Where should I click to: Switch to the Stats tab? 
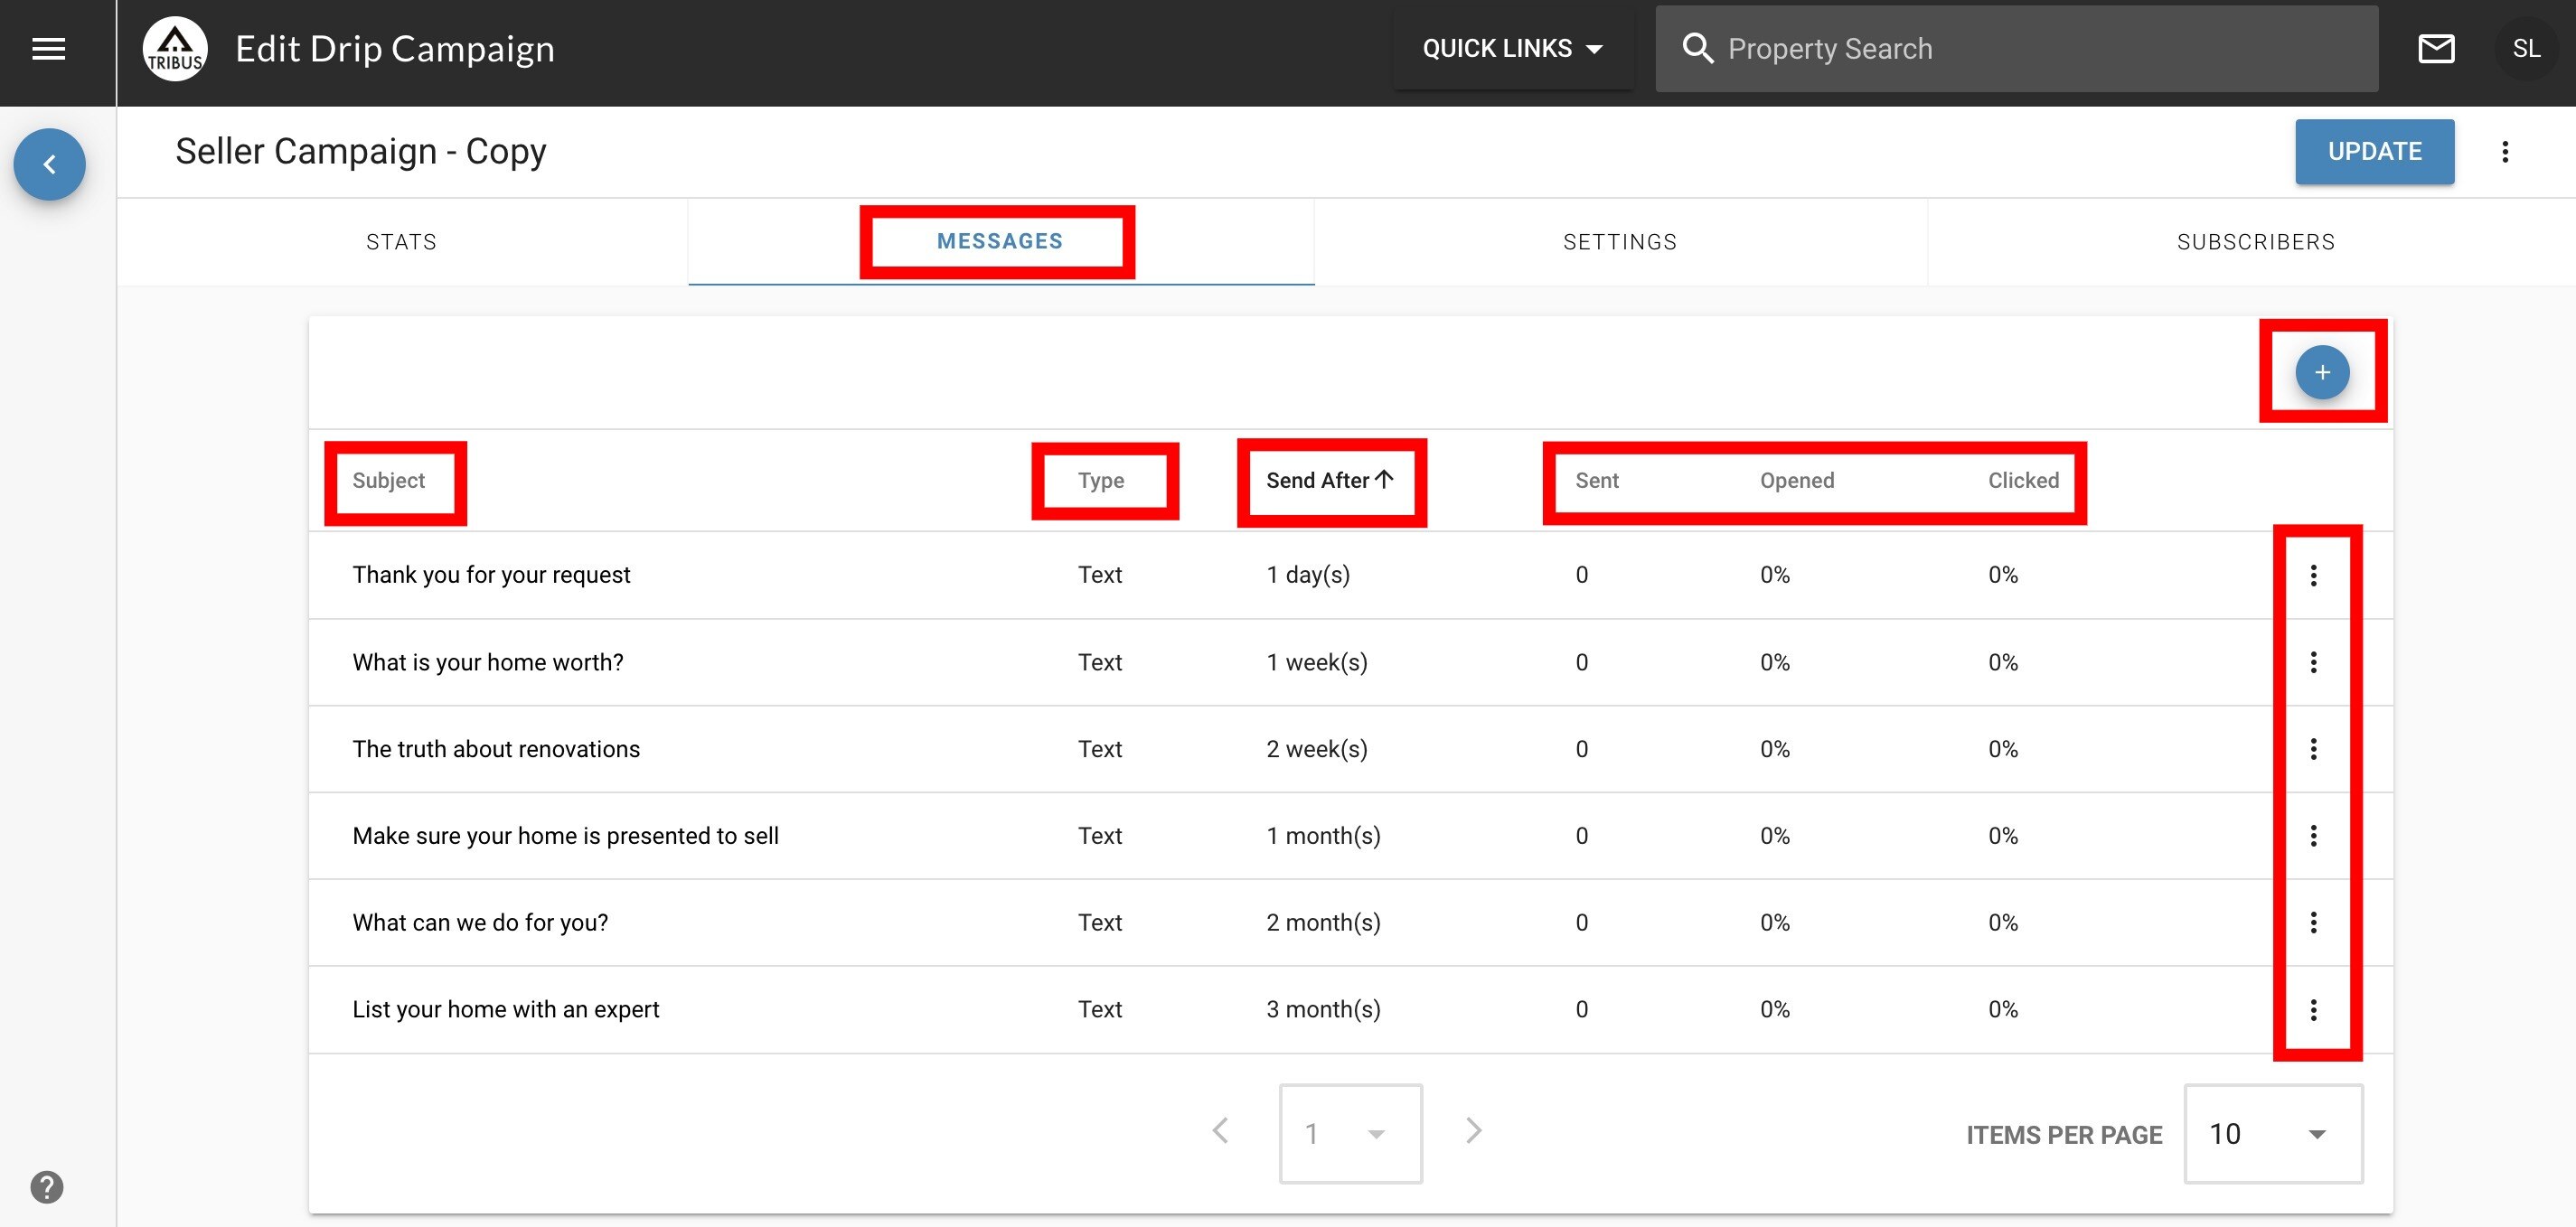(402, 242)
